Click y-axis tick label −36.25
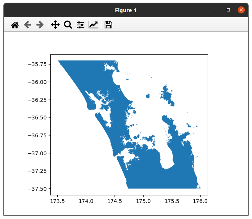The height and width of the screenshot is (219, 252). click(37, 100)
